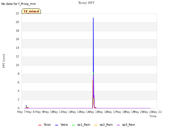173x130 pixels.
Task: Click the y-axis label 22
Action: (x=17, y=13)
